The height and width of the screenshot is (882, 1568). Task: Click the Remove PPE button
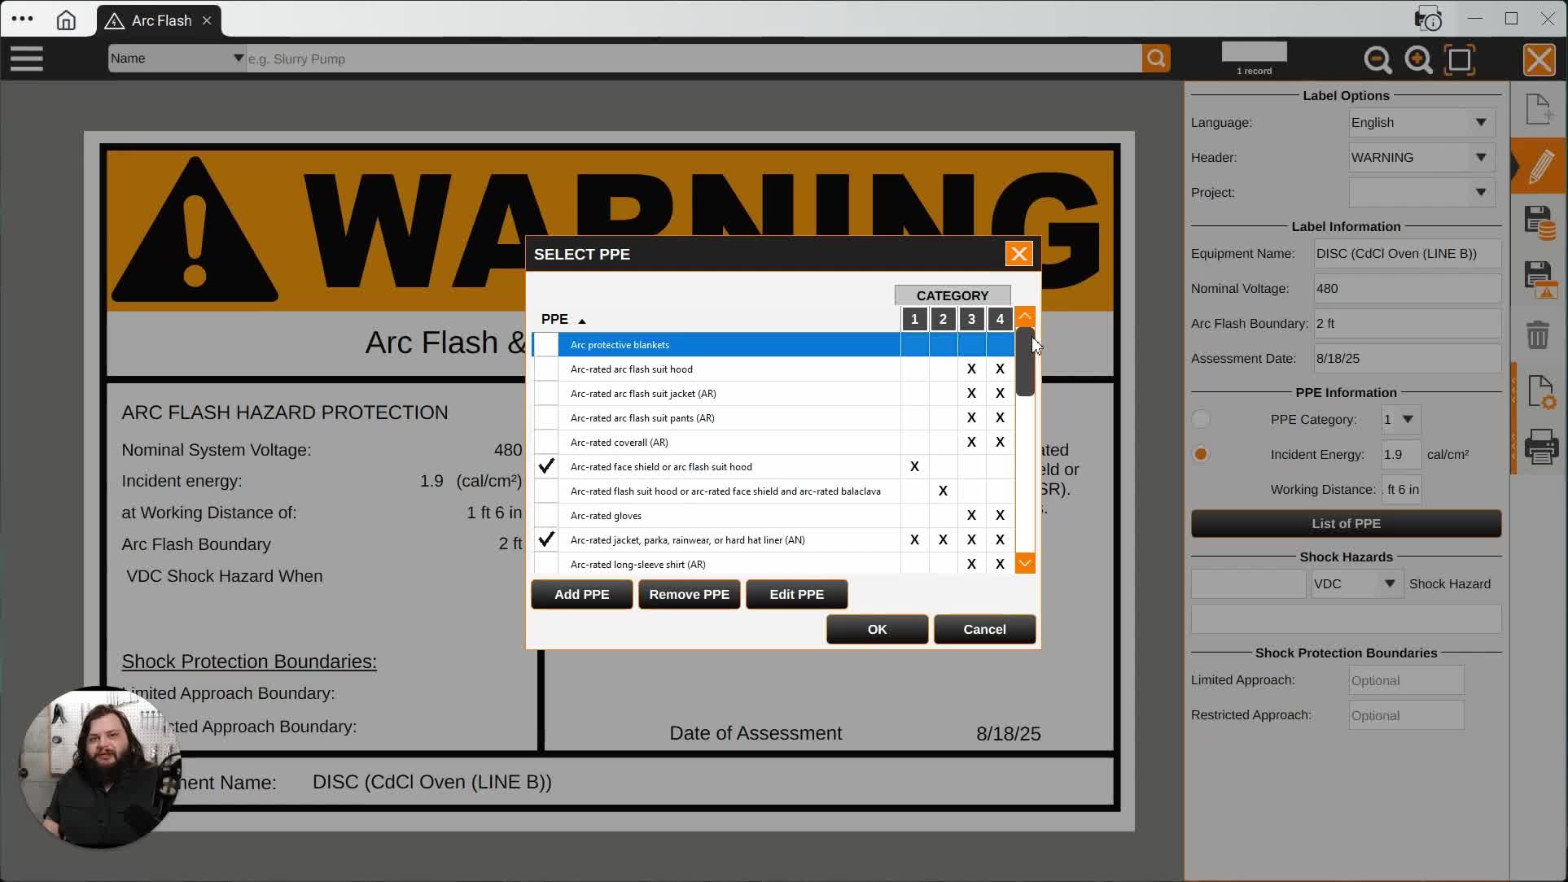pos(689,595)
